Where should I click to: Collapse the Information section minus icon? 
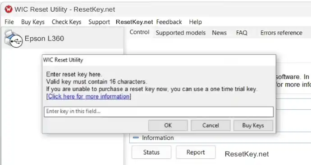click(136, 138)
